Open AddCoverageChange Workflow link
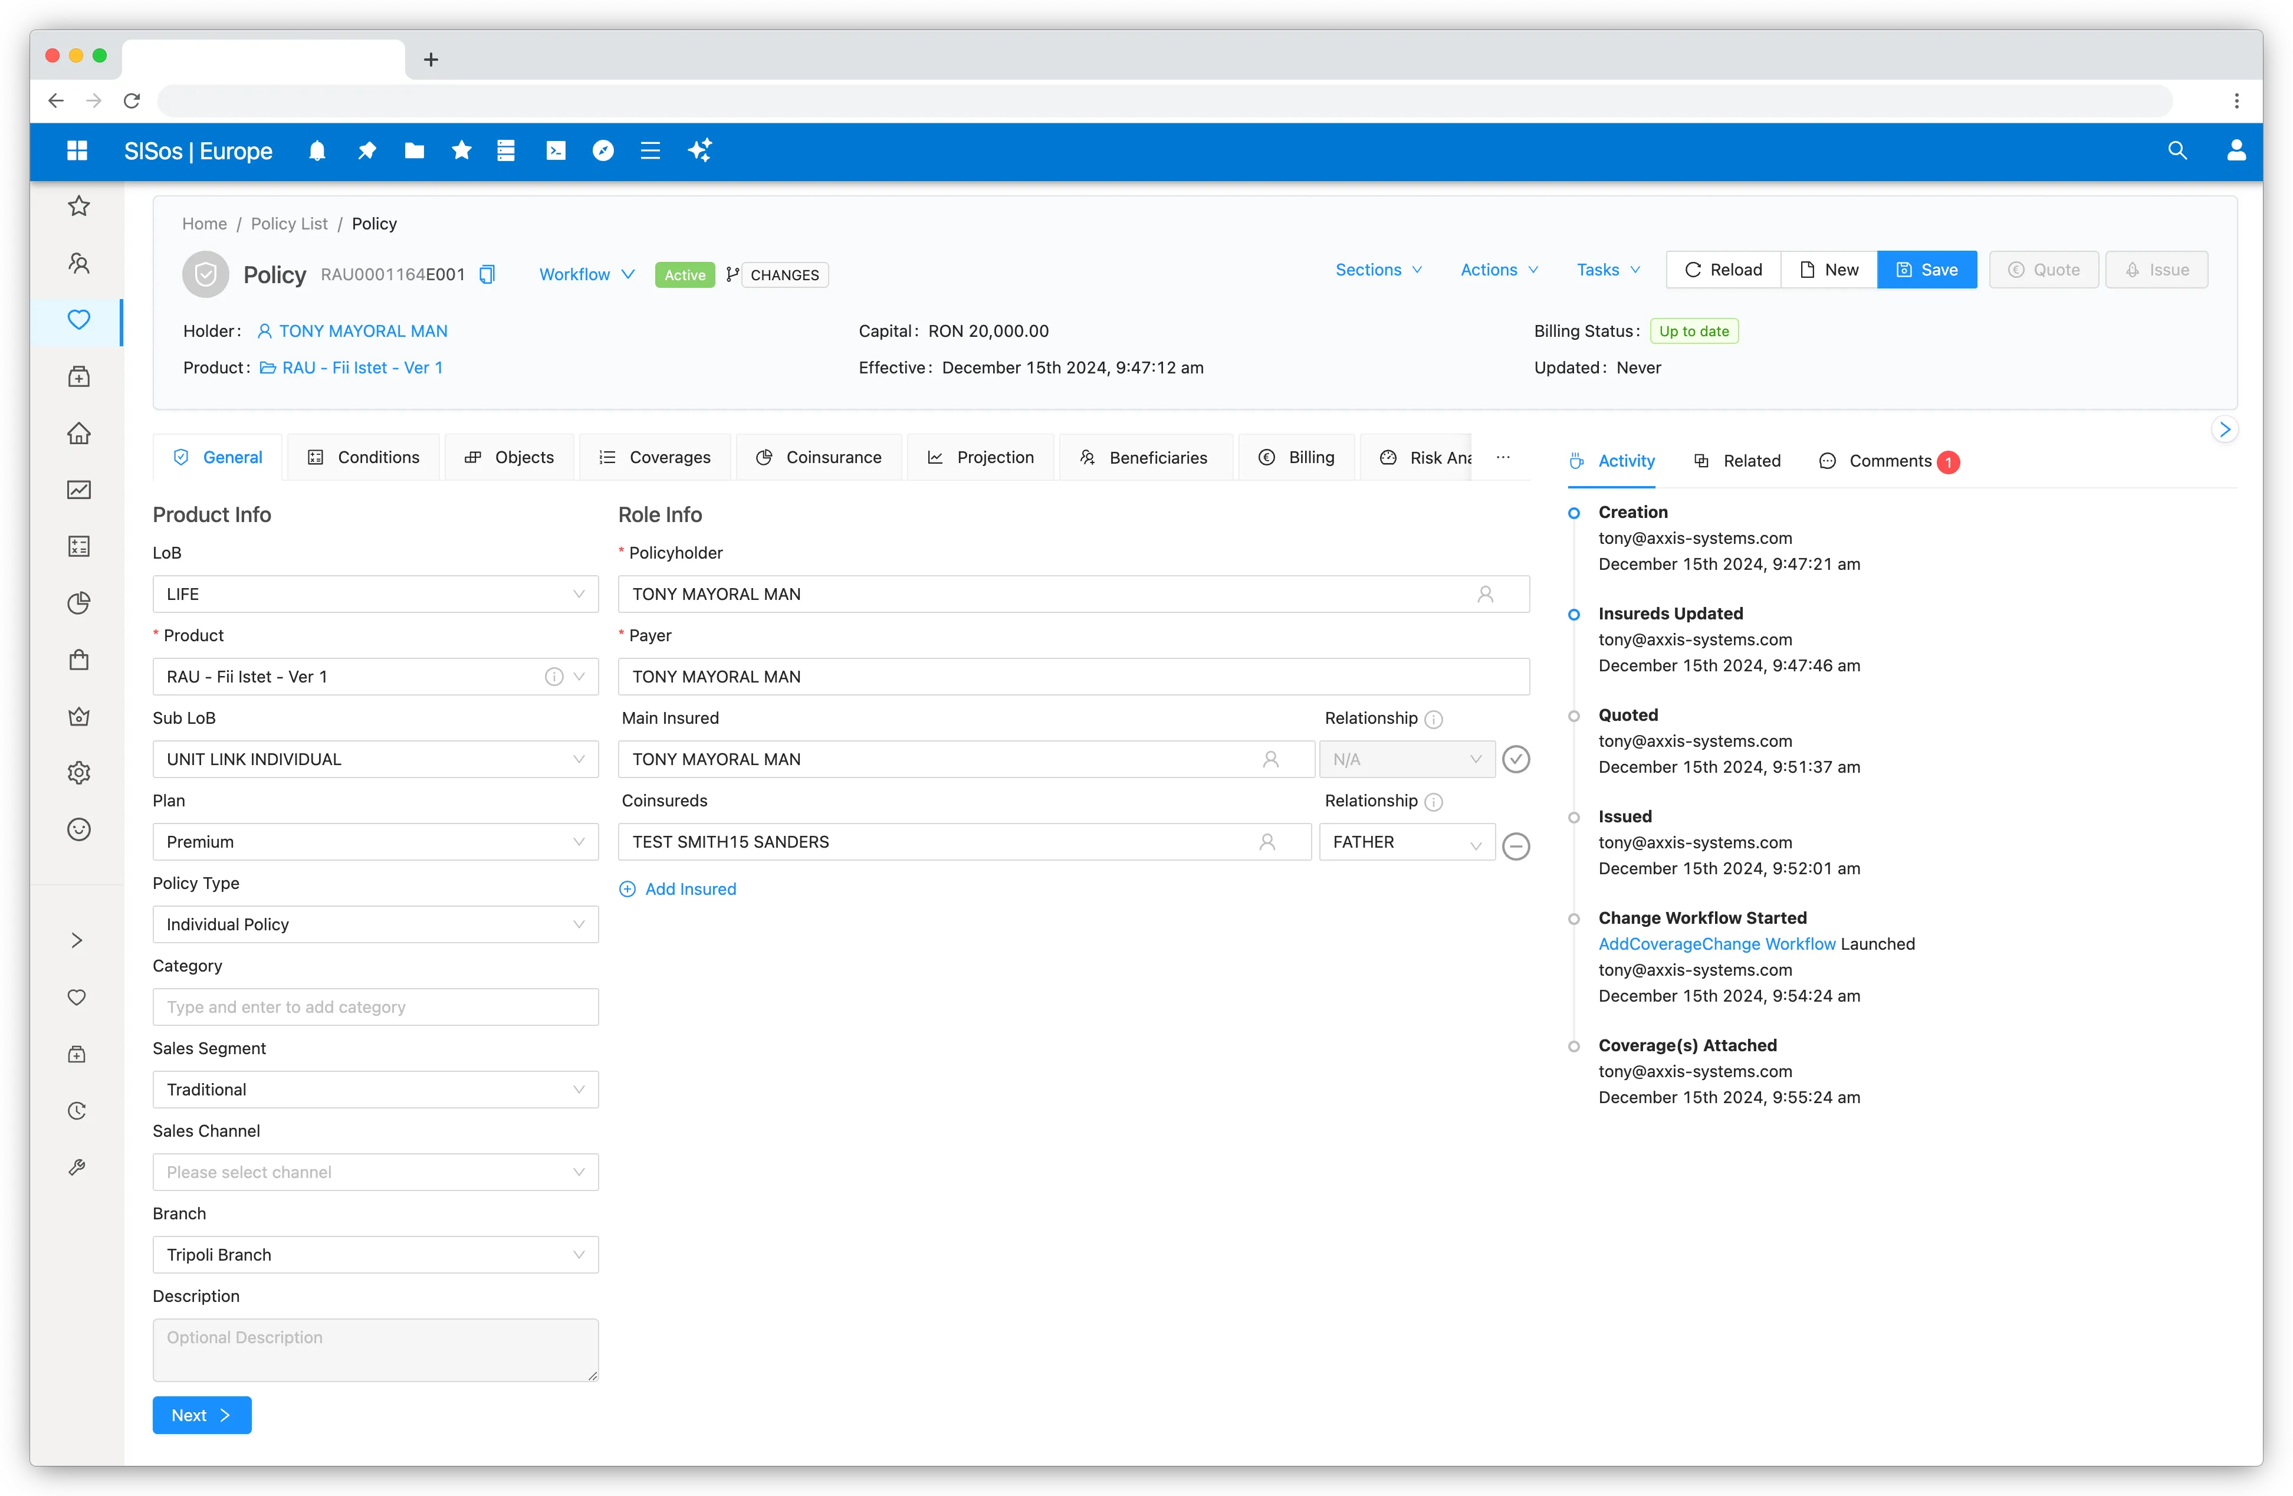Viewport: 2293px width, 1496px height. click(1717, 944)
